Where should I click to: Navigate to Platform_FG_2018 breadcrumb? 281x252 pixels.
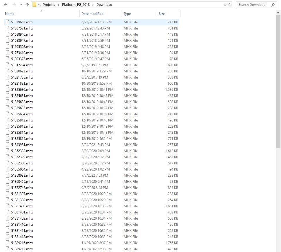[x=76, y=5]
